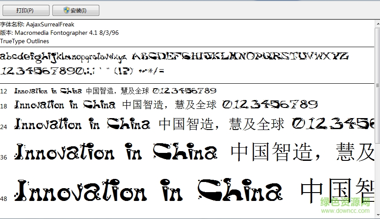380x219 pixels.
Task: Click the 36 point Innovation in China sample
Action: [116, 153]
